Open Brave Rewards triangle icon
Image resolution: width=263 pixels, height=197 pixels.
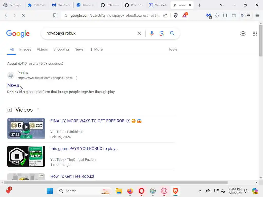[184, 15]
